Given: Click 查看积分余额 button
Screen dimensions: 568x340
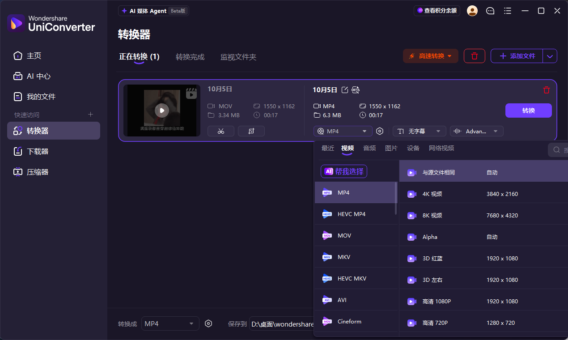Looking at the screenshot, I should (x=437, y=11).
